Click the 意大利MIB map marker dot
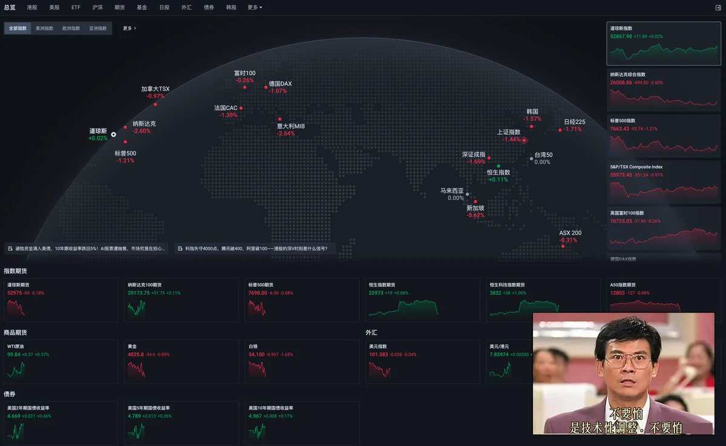 pyautogui.click(x=280, y=119)
